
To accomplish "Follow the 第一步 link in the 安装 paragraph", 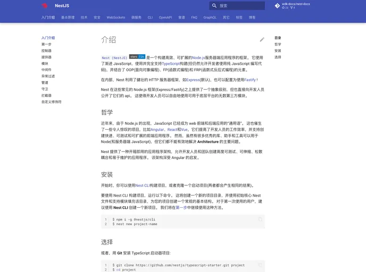I will [x=181, y=208].
